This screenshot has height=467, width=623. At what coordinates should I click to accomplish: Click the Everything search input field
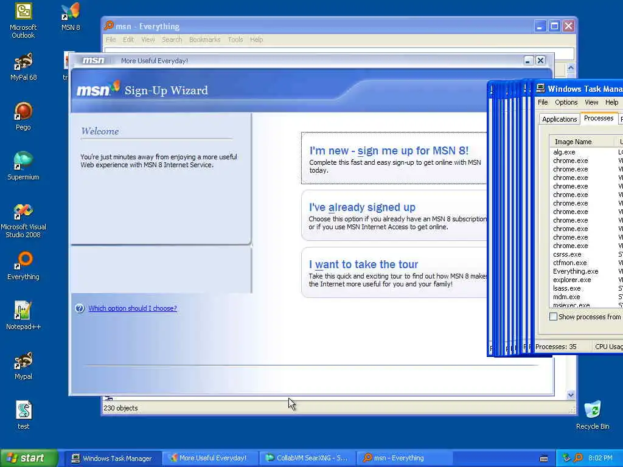point(339,50)
